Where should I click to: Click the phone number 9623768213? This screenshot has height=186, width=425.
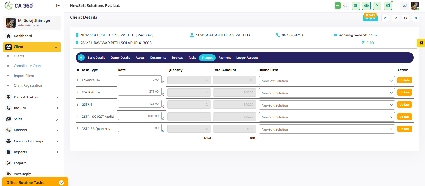tap(292, 35)
